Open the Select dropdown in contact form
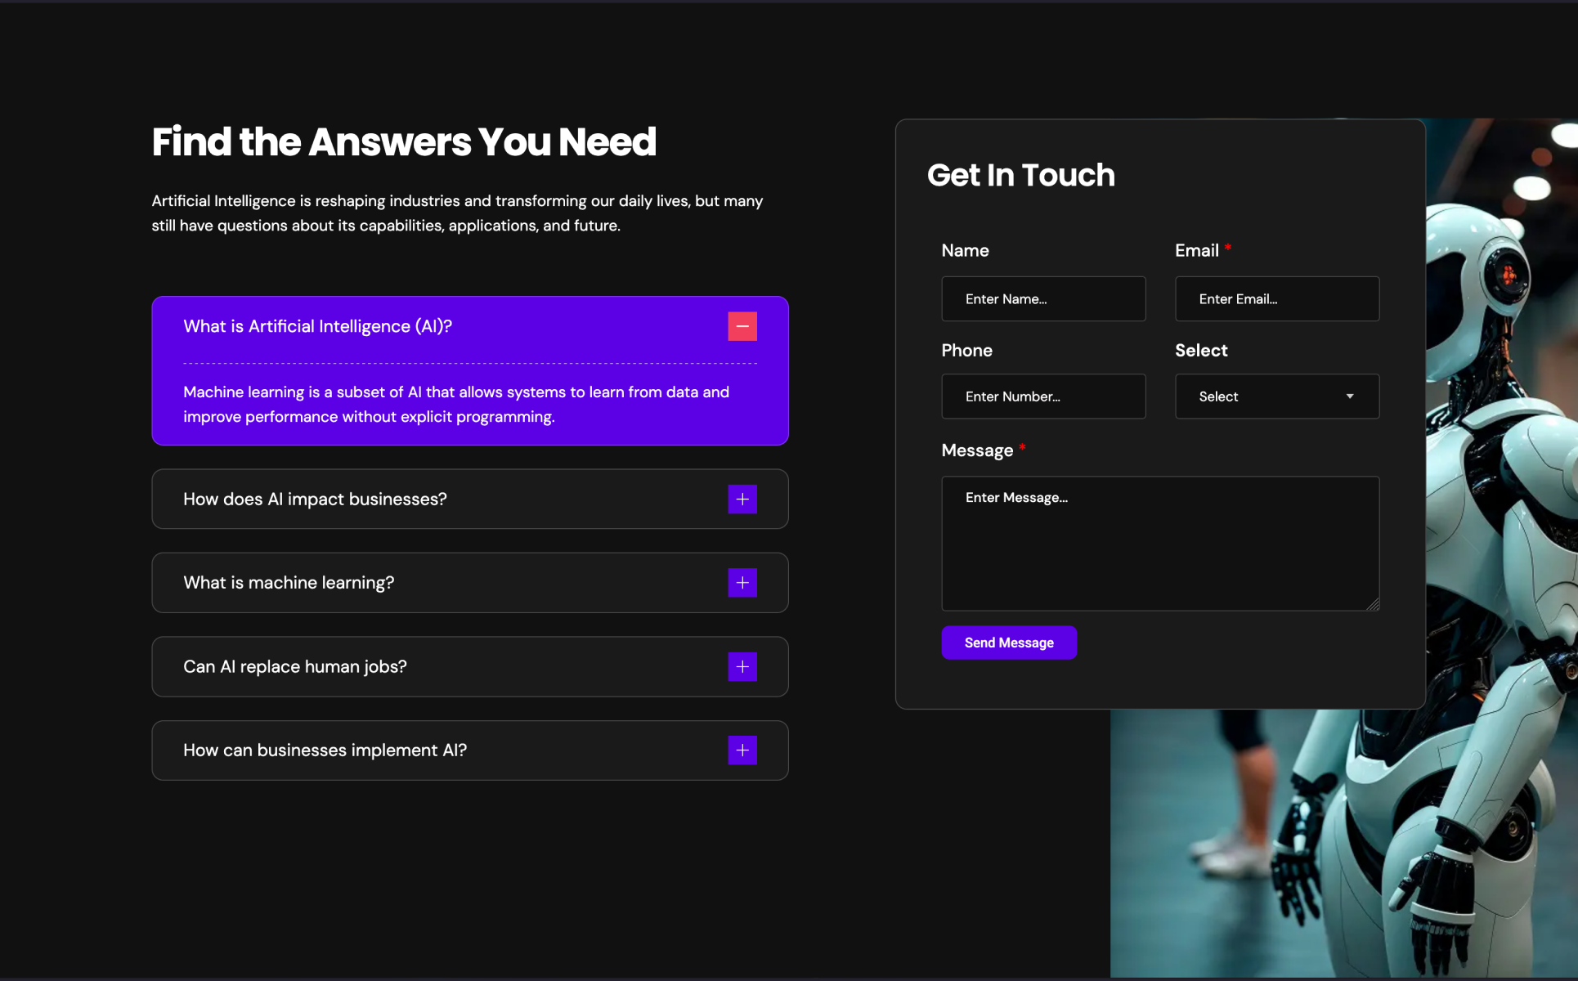 tap(1277, 396)
